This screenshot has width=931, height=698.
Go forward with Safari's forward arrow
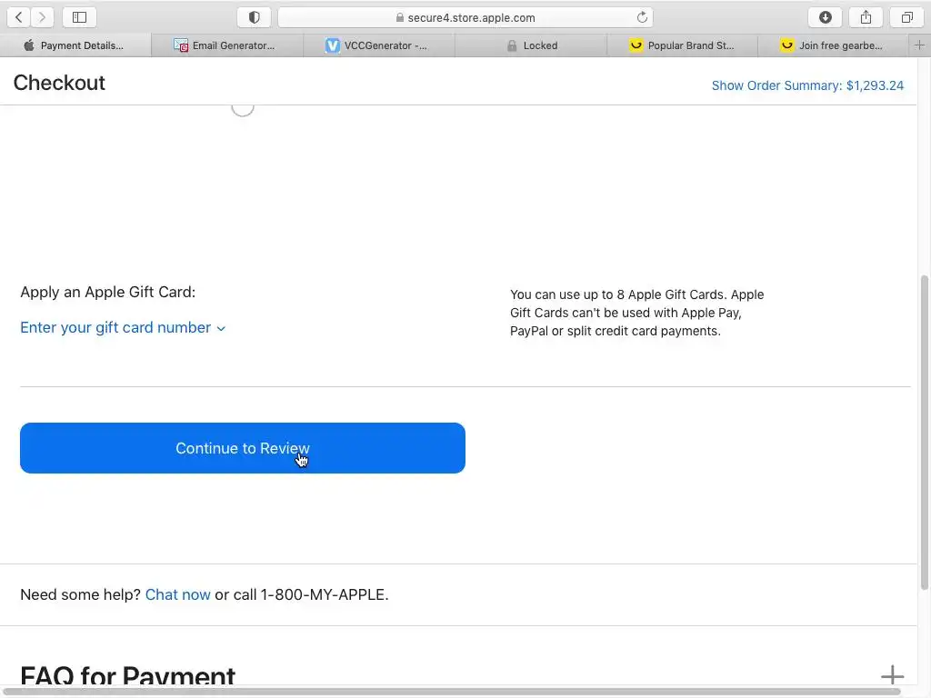pyautogui.click(x=42, y=17)
